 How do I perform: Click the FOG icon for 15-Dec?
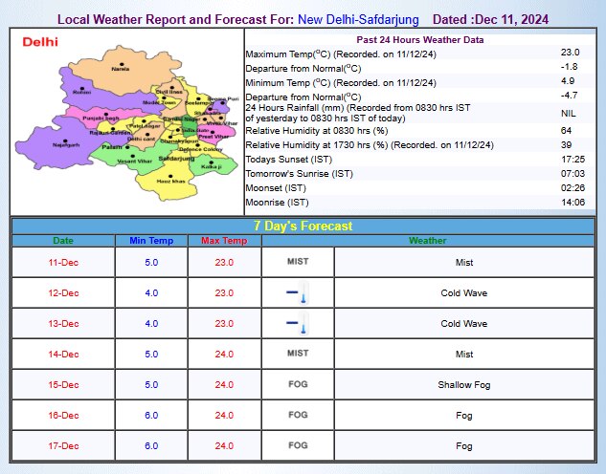point(298,384)
